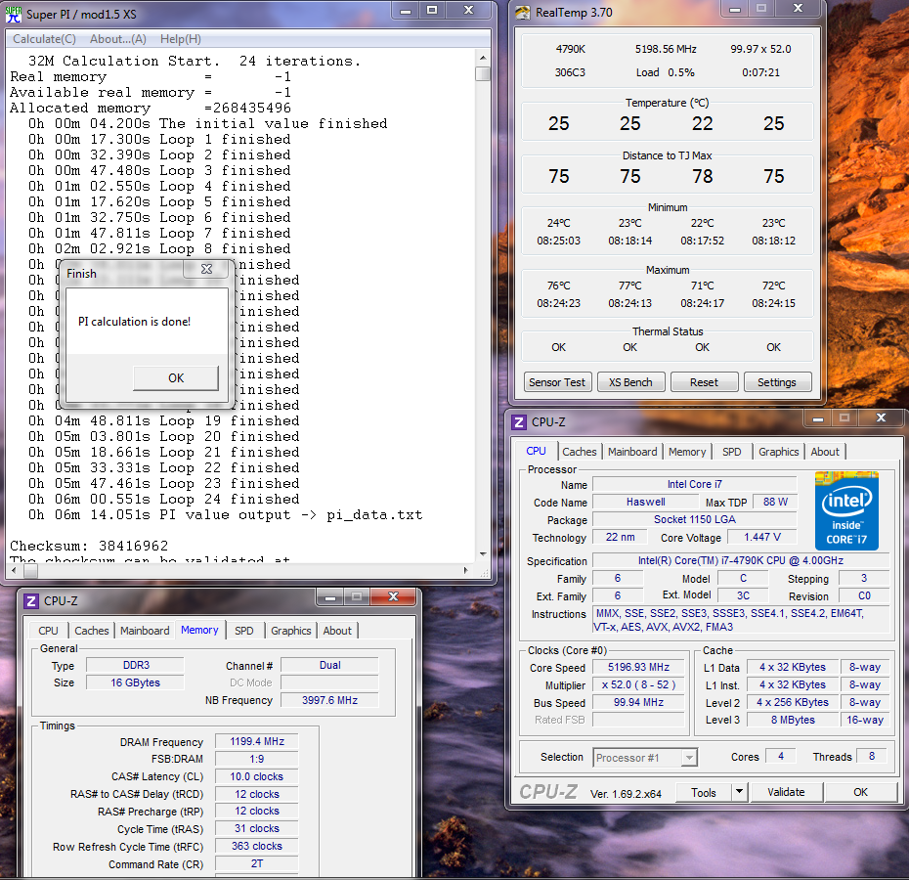Click the DRAM Frequency 1199.4 MHz value
Image resolution: width=909 pixels, height=880 pixels.
point(257,741)
